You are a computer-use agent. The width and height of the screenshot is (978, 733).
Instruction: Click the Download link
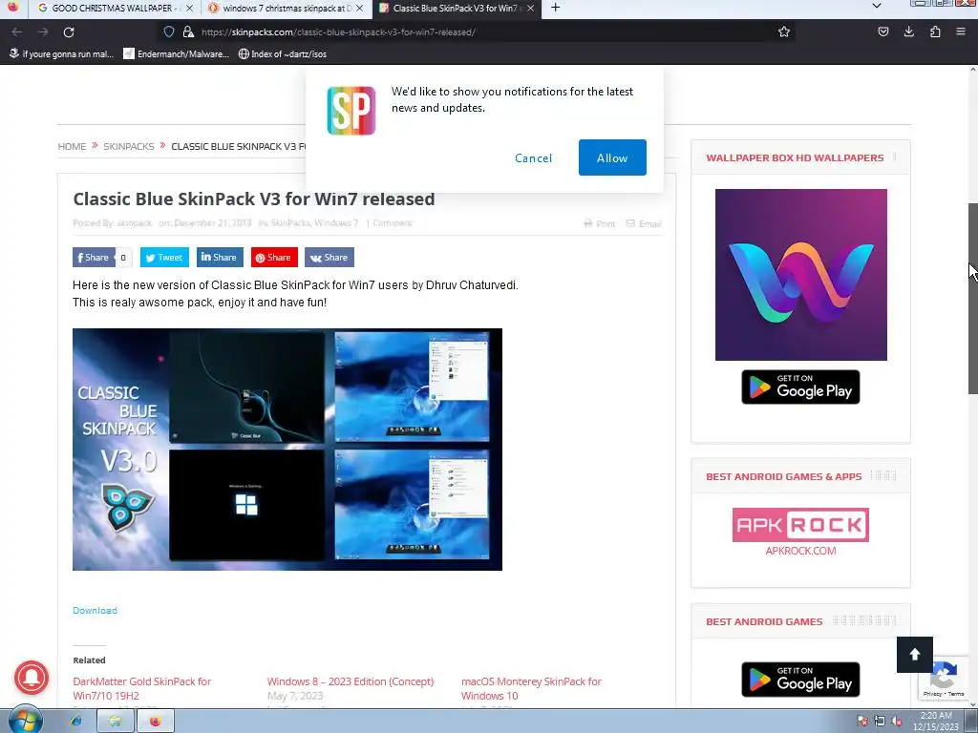(95, 610)
